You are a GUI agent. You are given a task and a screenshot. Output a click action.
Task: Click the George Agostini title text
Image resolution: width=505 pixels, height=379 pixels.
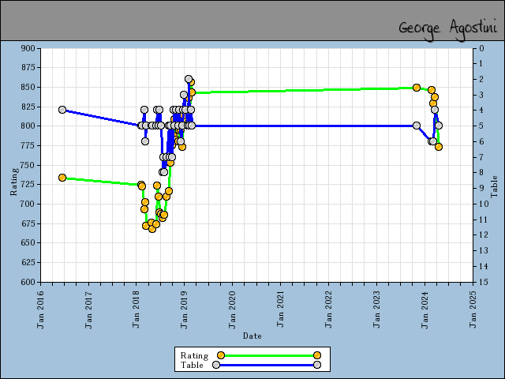pyautogui.click(x=447, y=30)
